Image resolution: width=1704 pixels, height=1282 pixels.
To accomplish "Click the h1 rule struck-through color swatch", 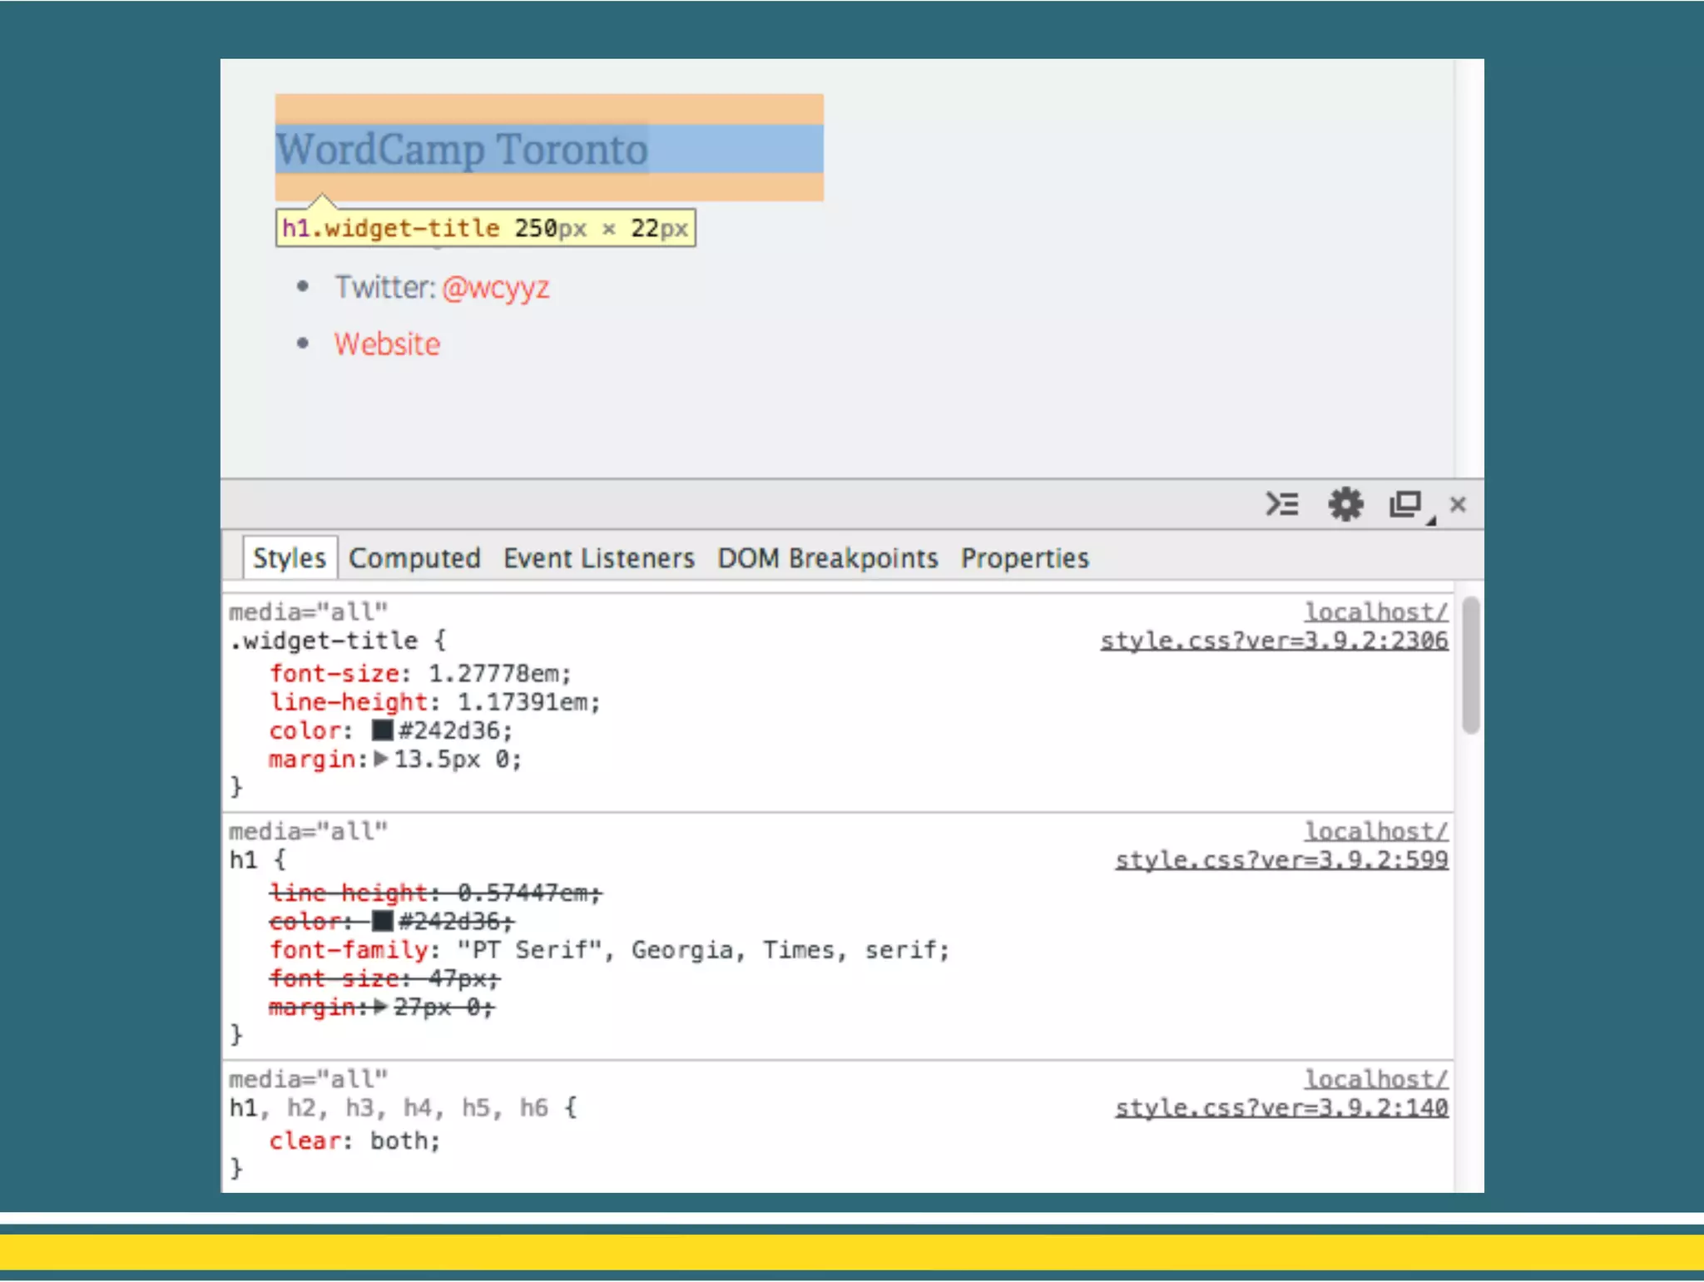I will [x=382, y=921].
